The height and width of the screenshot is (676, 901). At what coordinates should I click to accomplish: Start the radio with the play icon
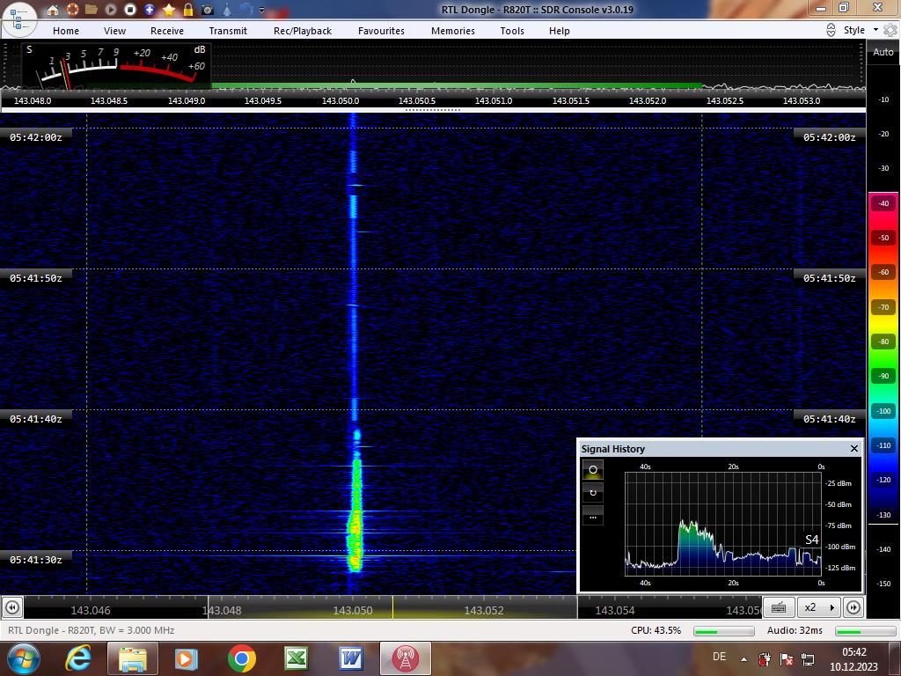111,10
